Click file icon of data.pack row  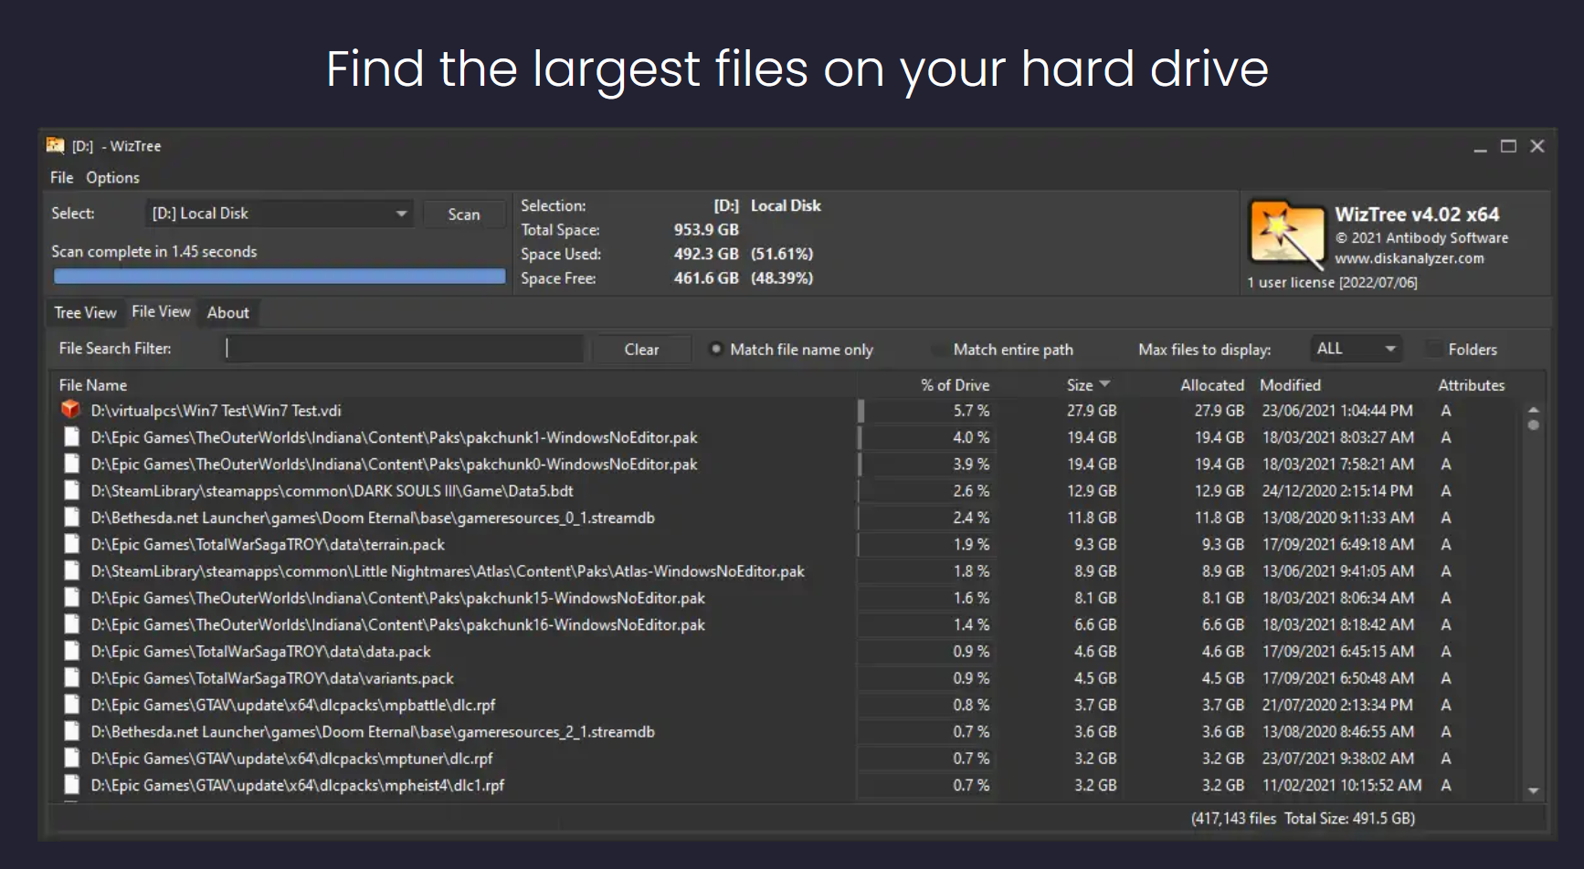70,651
